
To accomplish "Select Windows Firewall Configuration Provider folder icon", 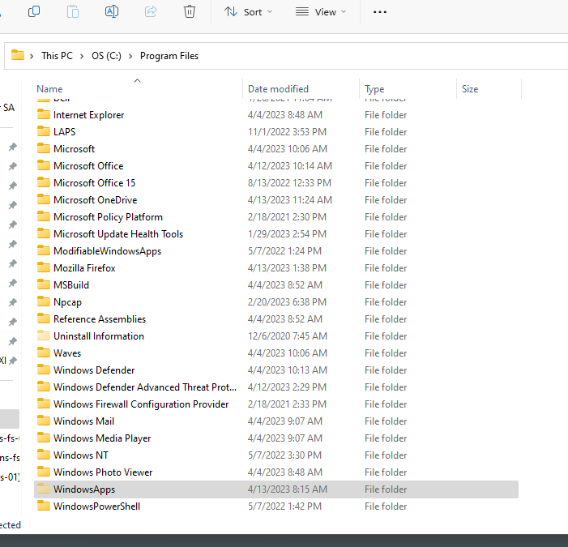I will (44, 404).
